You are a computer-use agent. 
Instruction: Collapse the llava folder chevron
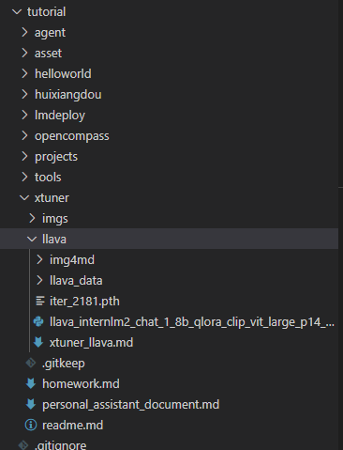pos(32,240)
